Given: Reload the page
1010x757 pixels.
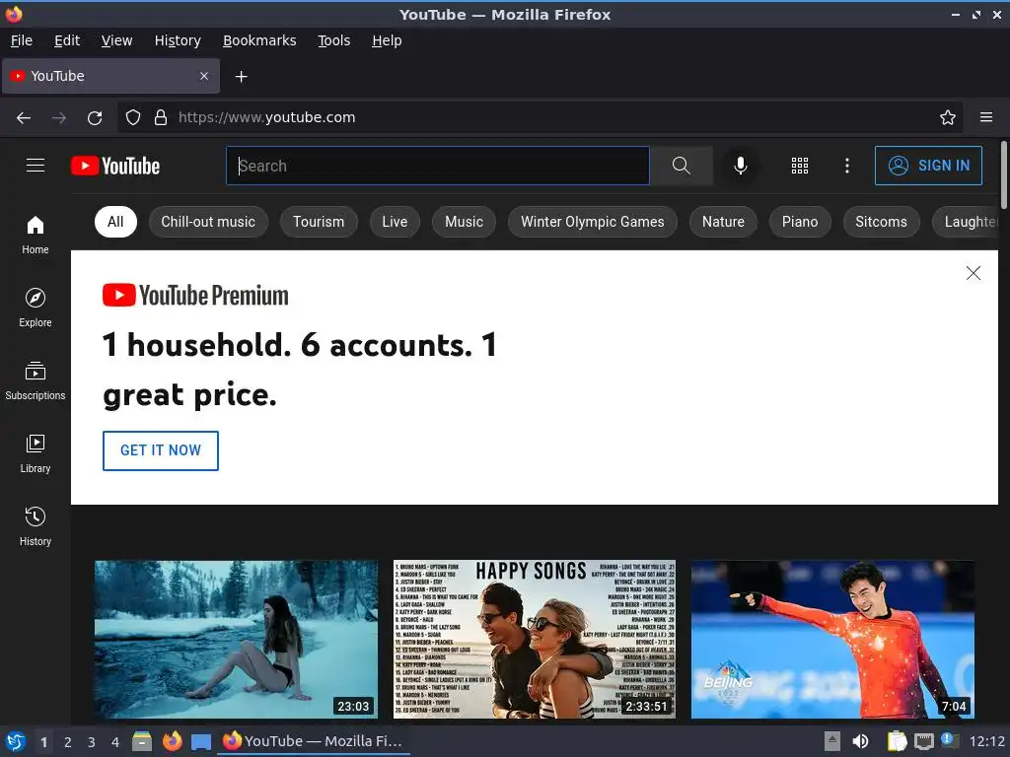Looking at the screenshot, I should coord(95,118).
